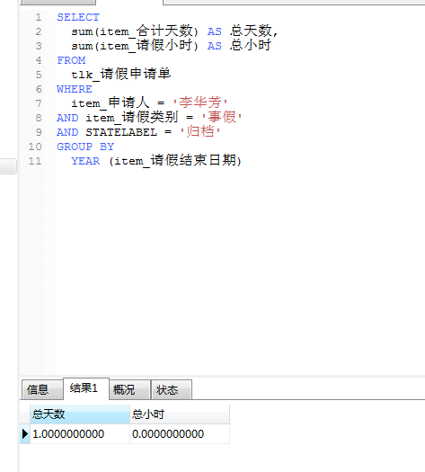Click the WHERE keyword in editor
The height and width of the screenshot is (472, 425).
[x=75, y=89]
